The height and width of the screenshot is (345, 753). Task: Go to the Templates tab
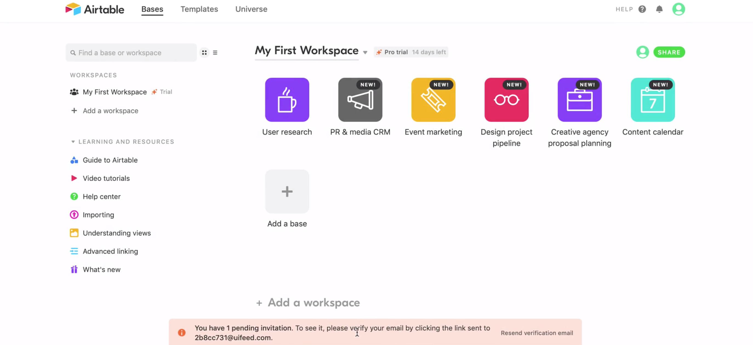pos(199,9)
